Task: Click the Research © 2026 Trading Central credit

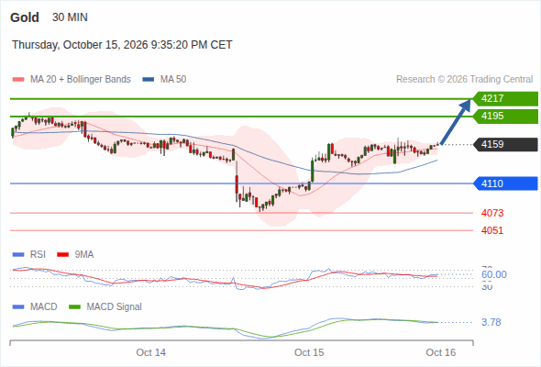Action: tap(464, 80)
